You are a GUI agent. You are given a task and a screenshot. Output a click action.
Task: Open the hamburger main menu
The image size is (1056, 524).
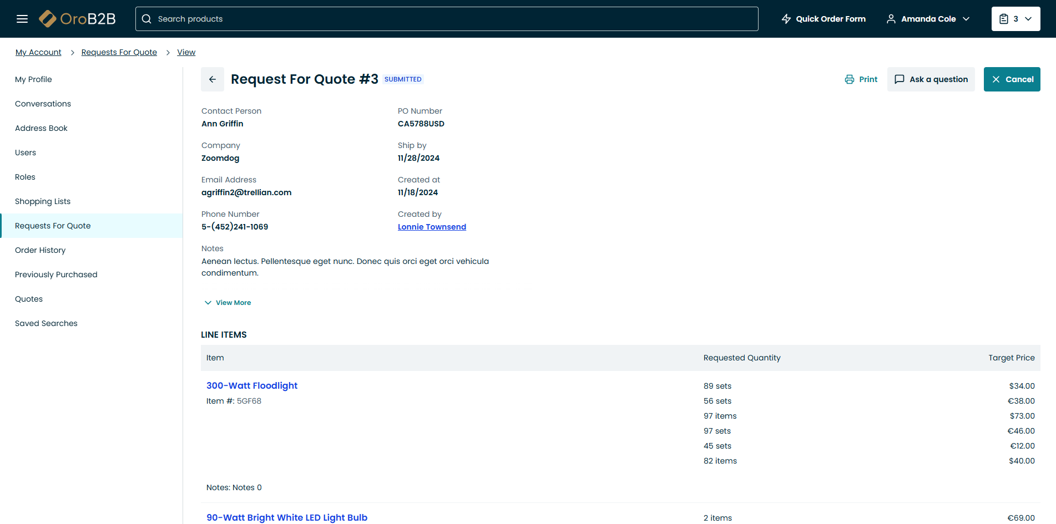(x=22, y=19)
